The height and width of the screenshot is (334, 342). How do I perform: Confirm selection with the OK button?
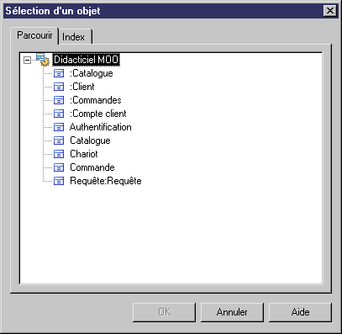[164, 312]
